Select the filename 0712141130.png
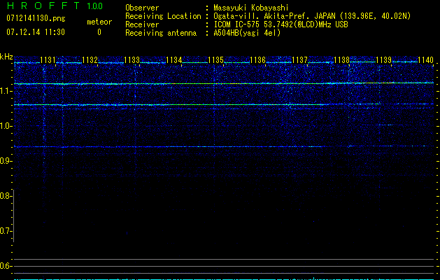 36,18
